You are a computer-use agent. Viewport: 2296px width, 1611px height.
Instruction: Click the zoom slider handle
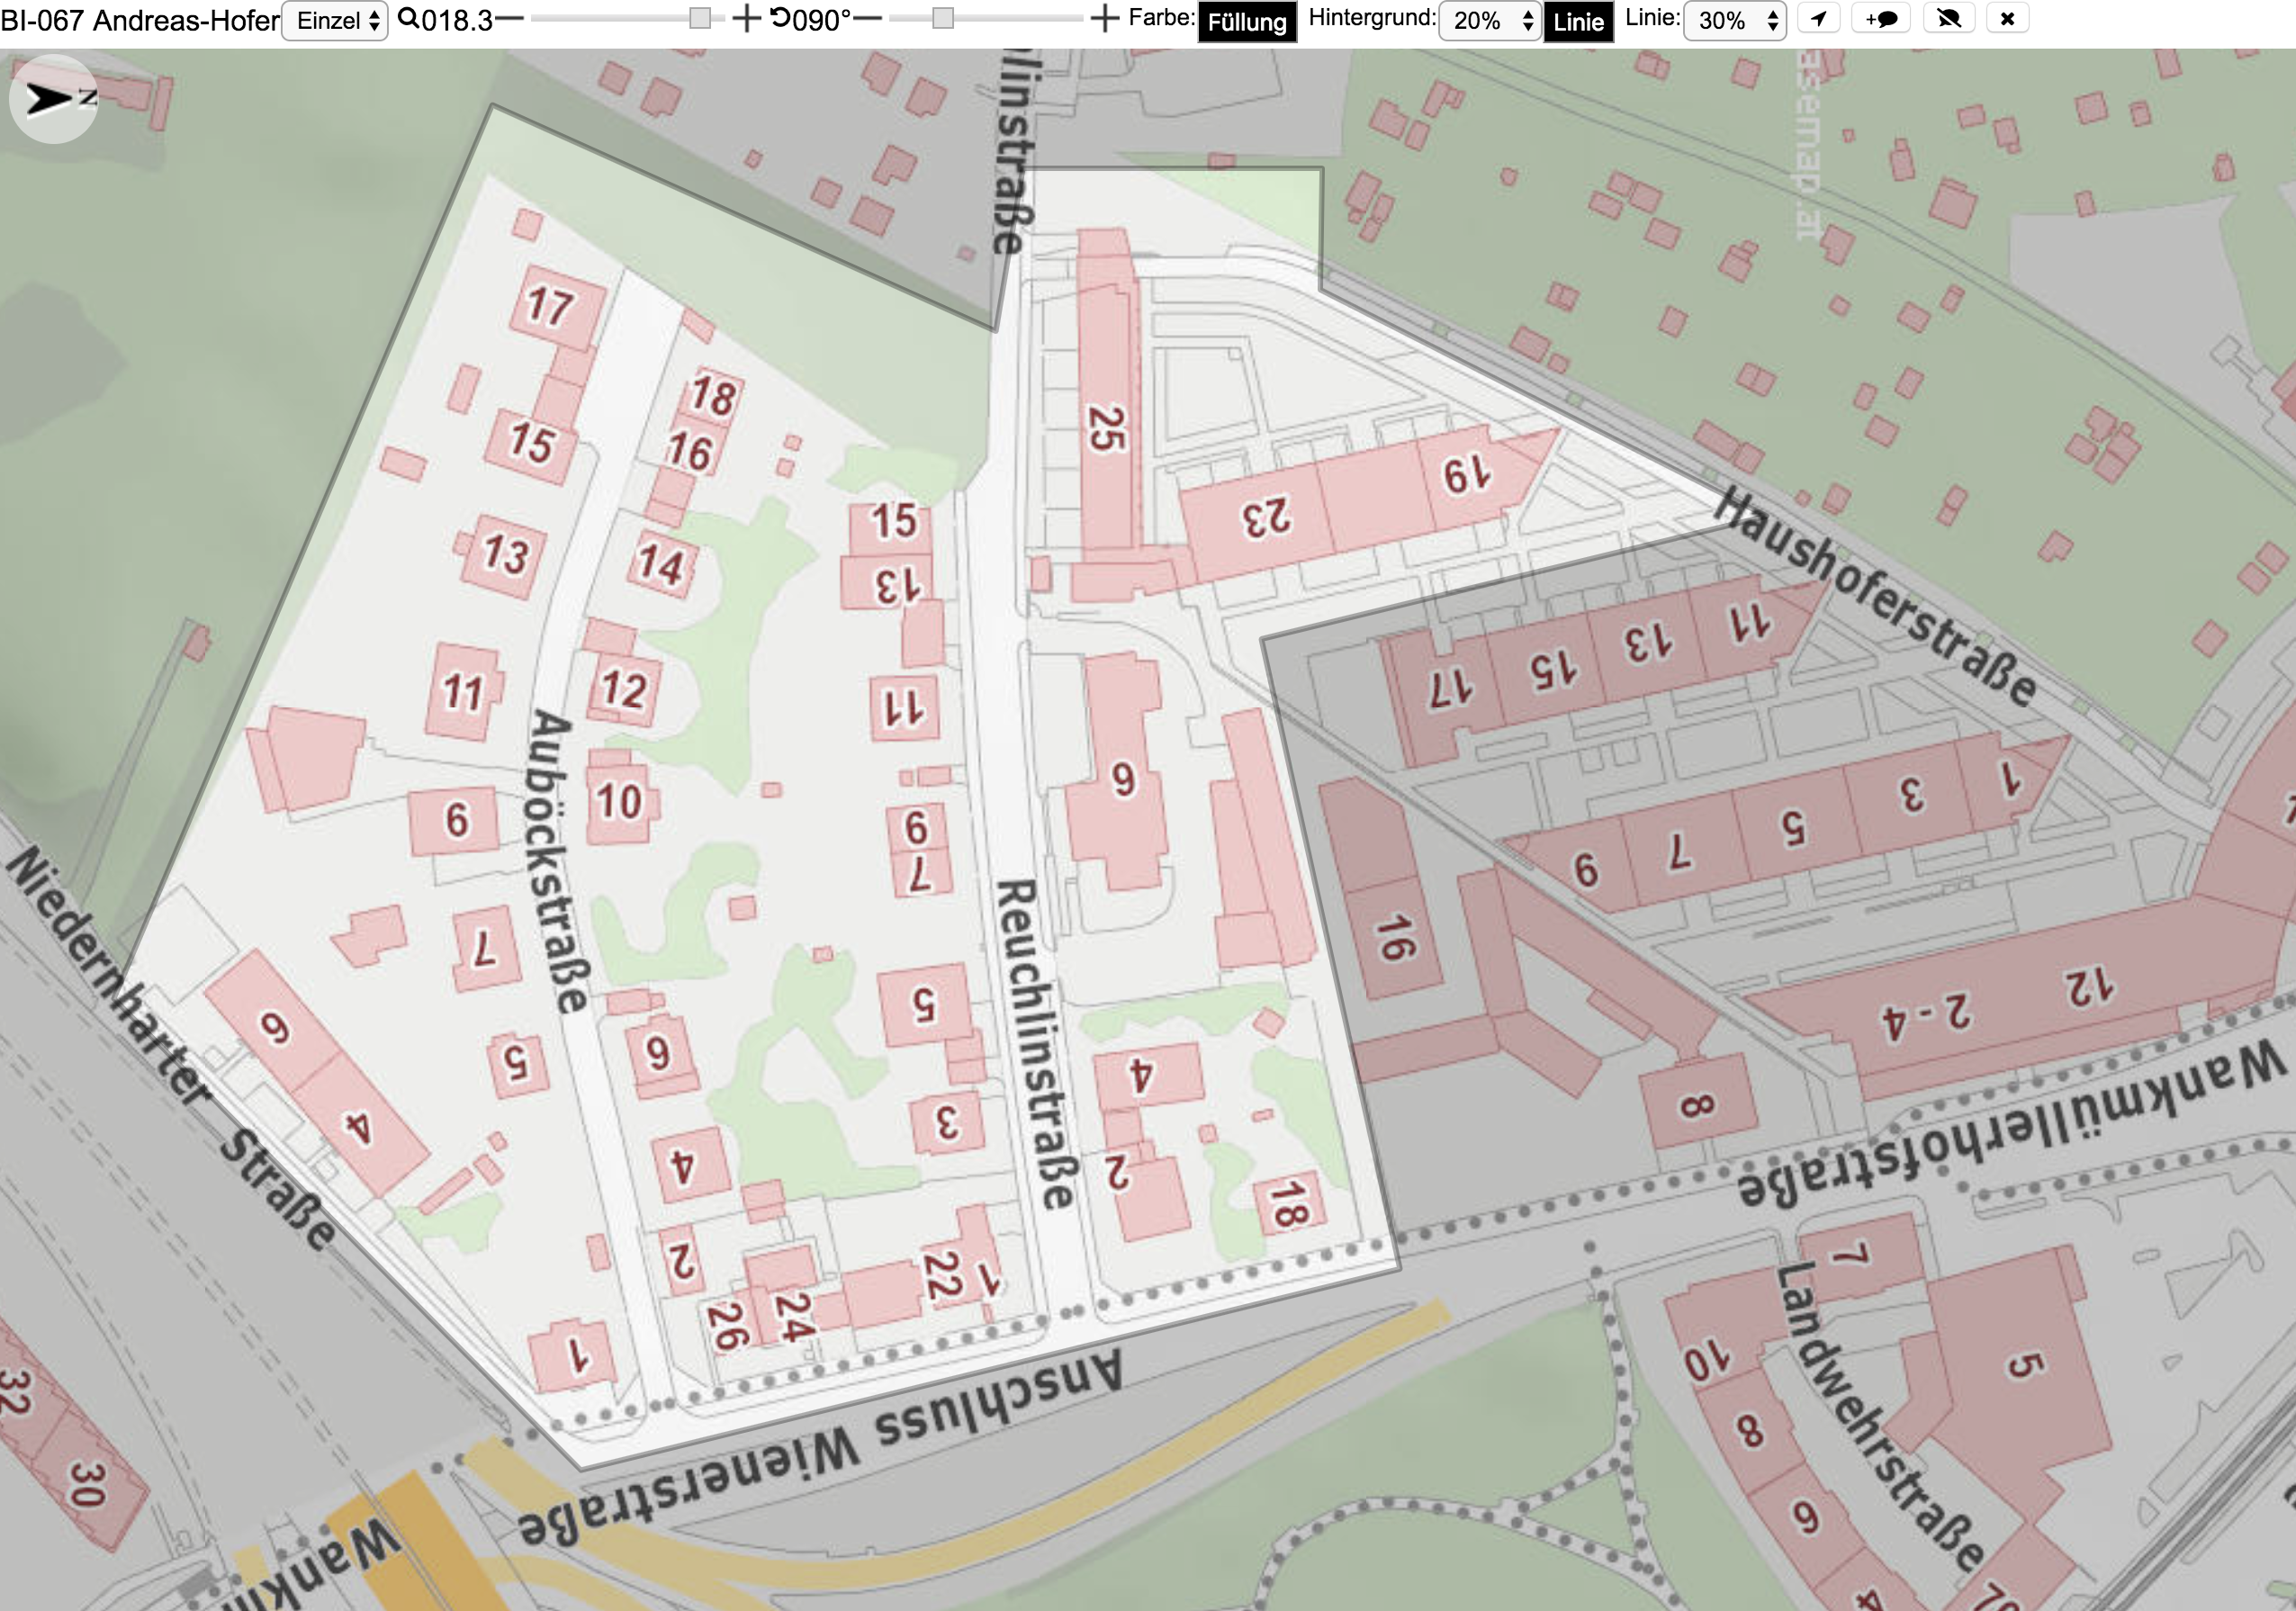click(x=700, y=18)
